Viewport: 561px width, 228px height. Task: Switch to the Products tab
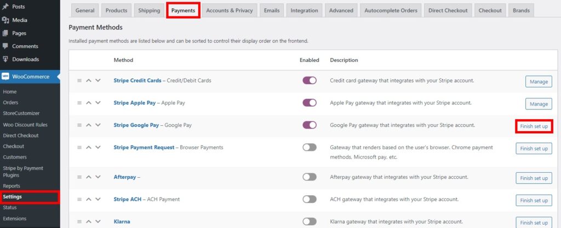[x=116, y=10]
